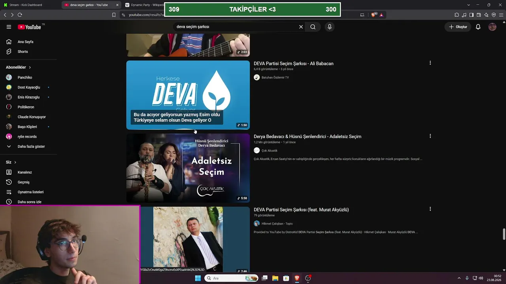506x284 pixels.
Task: Reload the YouTube page
Action: 20,15
